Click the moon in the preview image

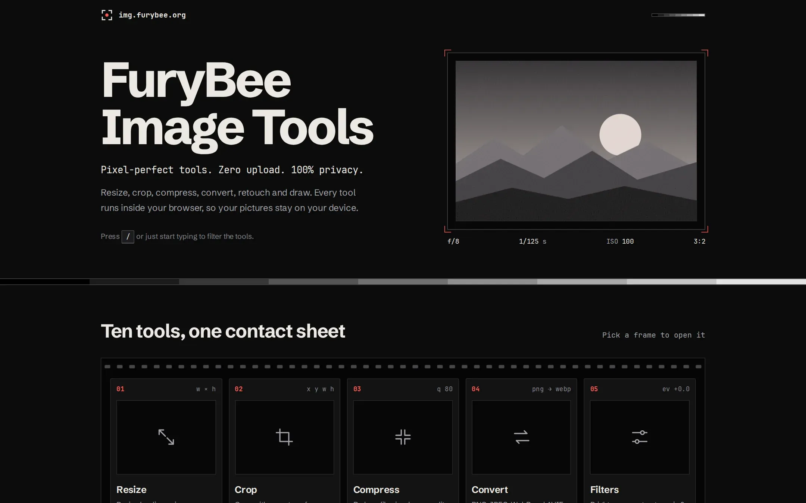coord(620,134)
